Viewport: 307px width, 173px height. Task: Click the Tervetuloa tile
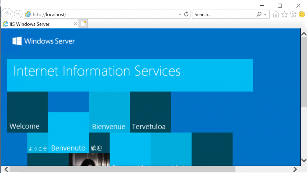click(151, 112)
